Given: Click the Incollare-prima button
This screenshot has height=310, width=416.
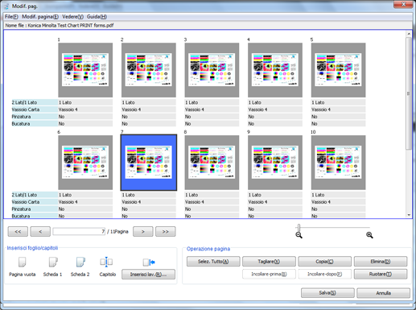Looking at the screenshot, I should (269, 274).
